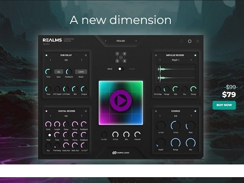The width and height of the screenshot is (244, 183).
Task: Click the Chorus Depth knob
Action: tap(161, 143)
